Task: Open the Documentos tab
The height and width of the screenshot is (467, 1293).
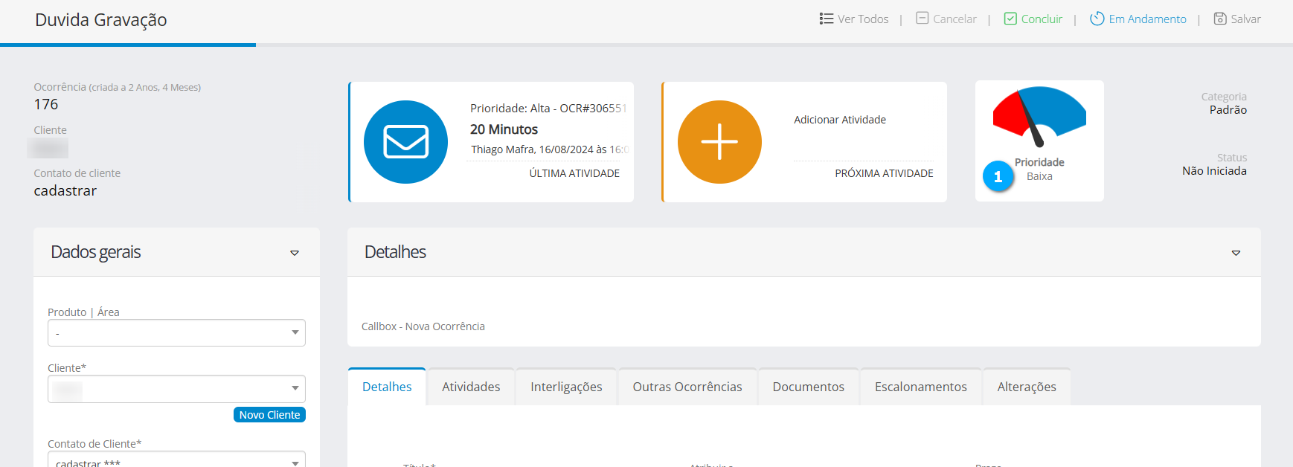Action: (x=808, y=387)
